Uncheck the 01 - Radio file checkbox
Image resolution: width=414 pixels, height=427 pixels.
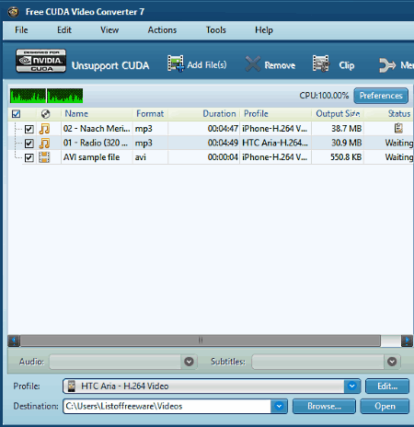29,144
